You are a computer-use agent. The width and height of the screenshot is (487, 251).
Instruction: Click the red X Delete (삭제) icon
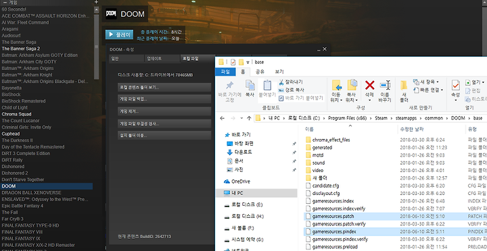tap(369, 84)
